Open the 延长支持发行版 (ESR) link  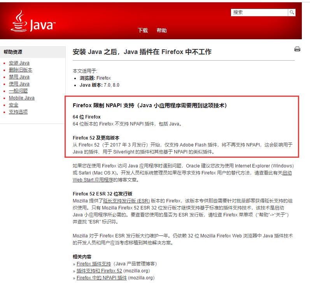coord(126,201)
